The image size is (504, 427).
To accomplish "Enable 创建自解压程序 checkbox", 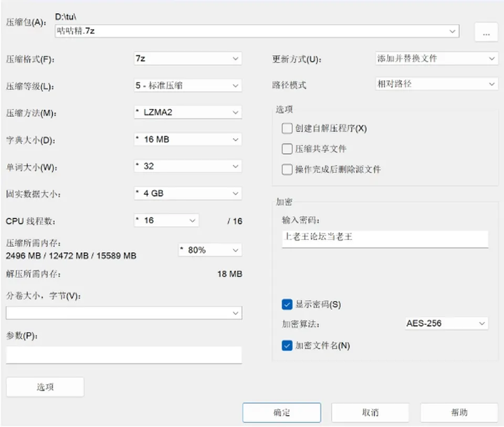I will coord(287,128).
